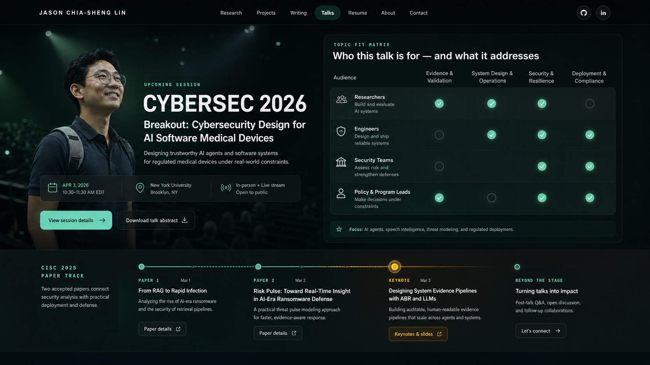Toggle Engineers Deployment & Compliance checkmark

tap(590, 135)
